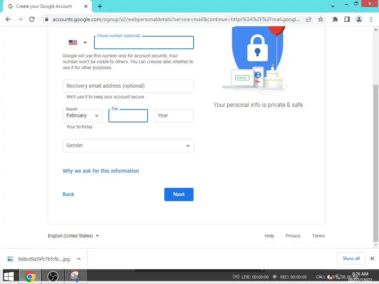The width and height of the screenshot is (379, 284).
Task: Open OBS Studio from the taskbar
Action: (x=53, y=277)
